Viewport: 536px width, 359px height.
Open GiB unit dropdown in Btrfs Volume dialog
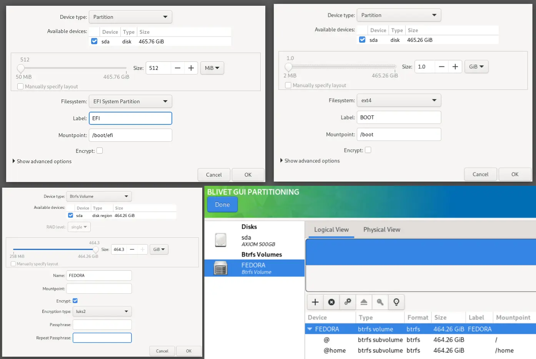[159, 249]
